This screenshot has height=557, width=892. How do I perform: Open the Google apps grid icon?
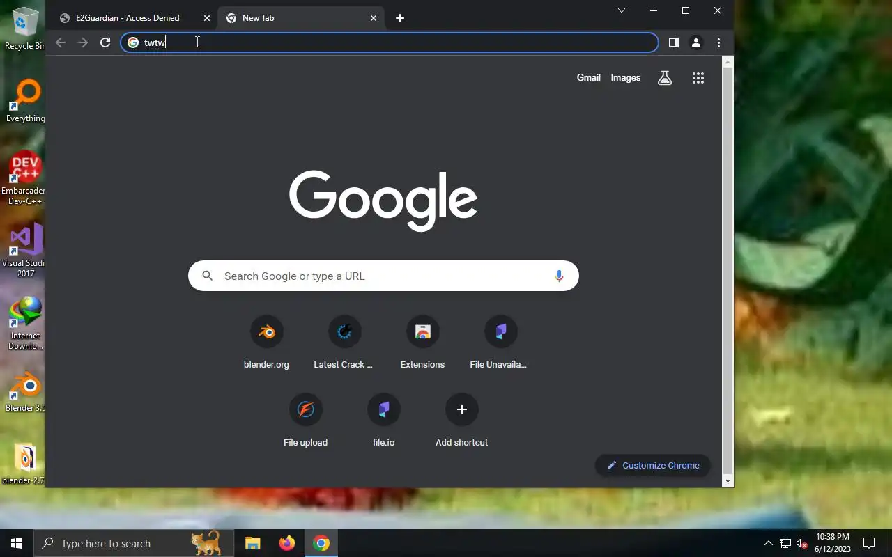(698, 78)
